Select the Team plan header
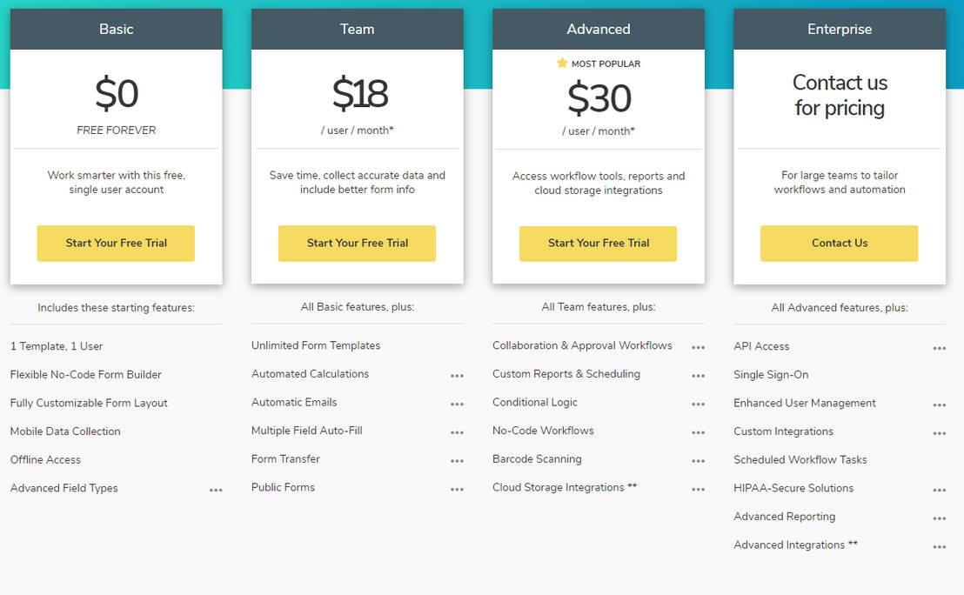 click(357, 29)
